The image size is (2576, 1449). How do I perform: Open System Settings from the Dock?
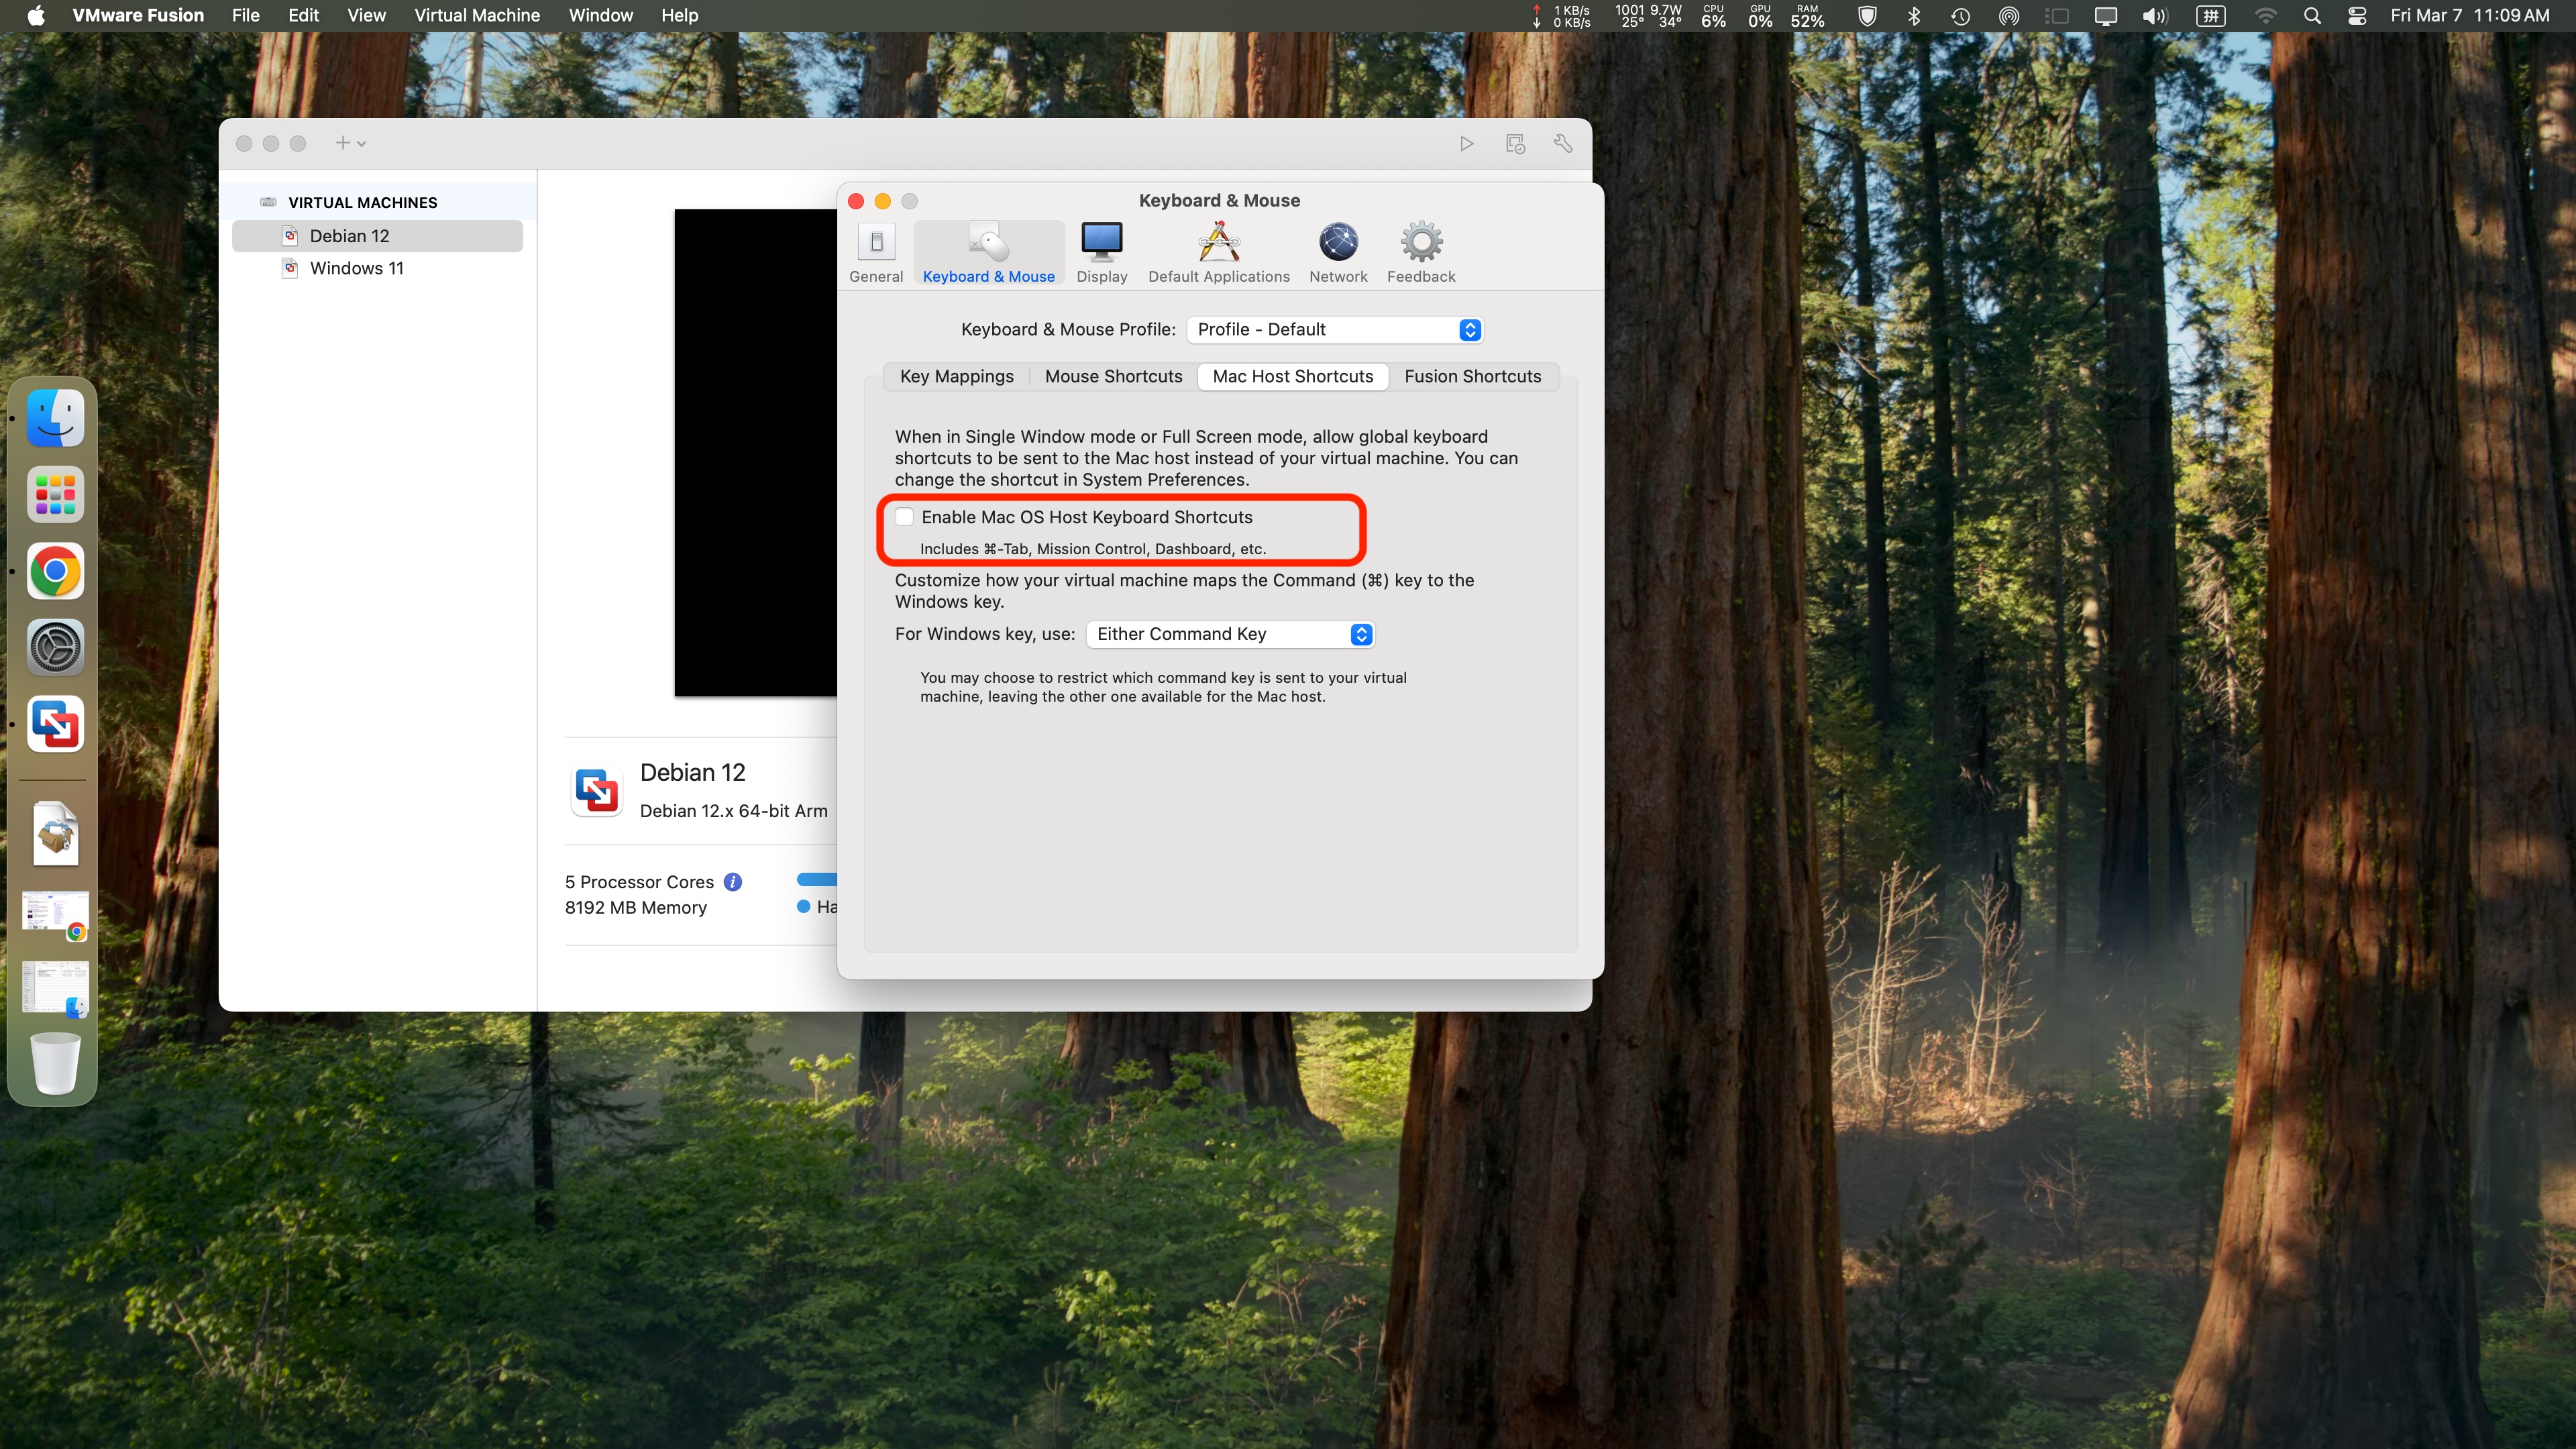click(55, 647)
